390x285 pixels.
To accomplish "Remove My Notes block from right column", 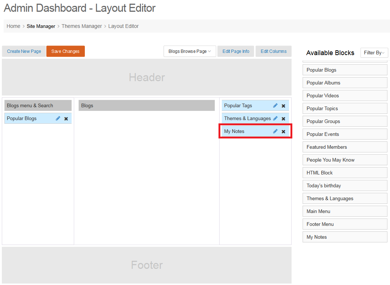I will coord(284,131).
